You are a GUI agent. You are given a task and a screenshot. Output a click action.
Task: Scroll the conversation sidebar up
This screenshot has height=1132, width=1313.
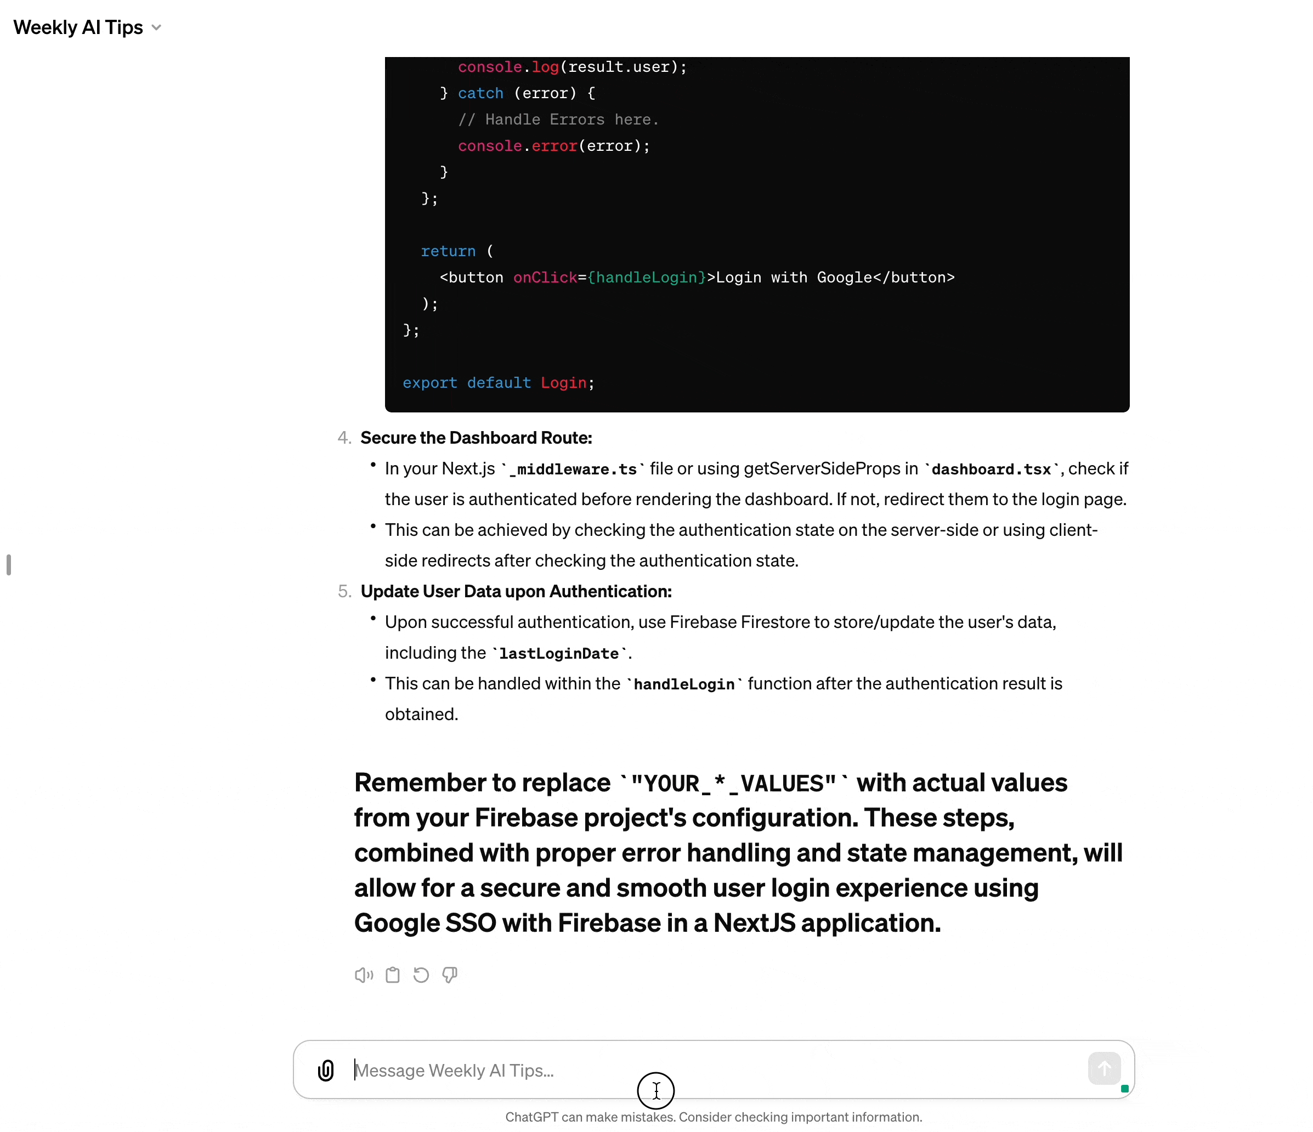[9, 563]
